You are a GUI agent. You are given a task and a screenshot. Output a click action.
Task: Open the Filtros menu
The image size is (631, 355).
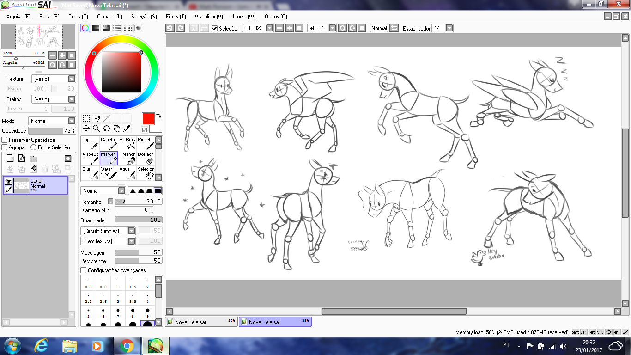(x=176, y=17)
